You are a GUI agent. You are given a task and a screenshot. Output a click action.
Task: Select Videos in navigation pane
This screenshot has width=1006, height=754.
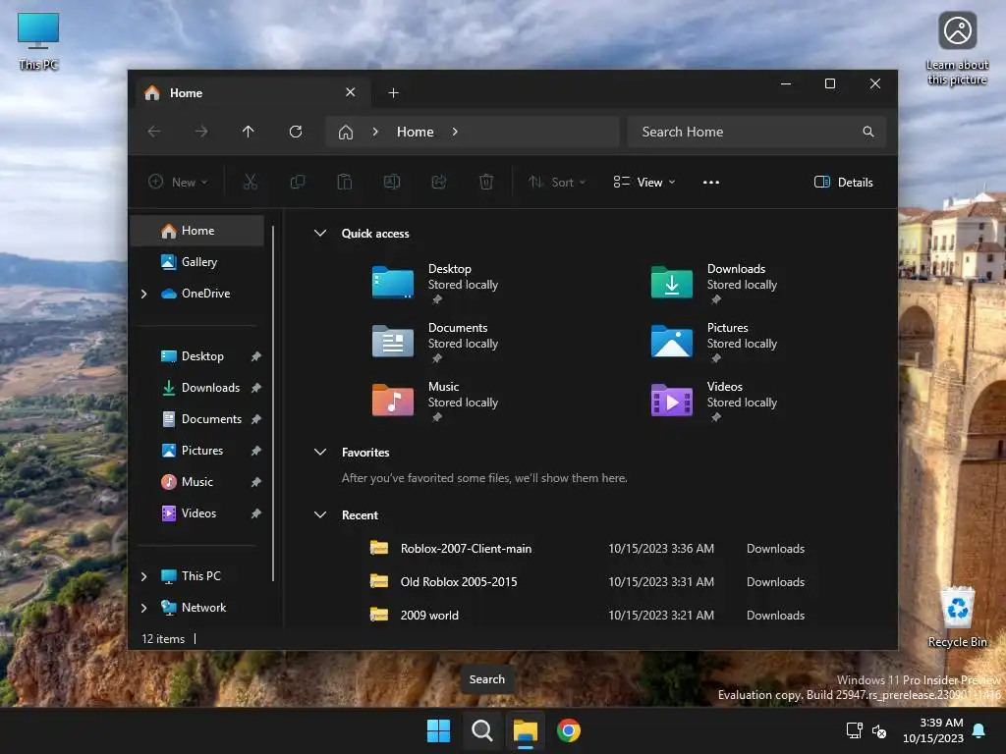point(198,512)
